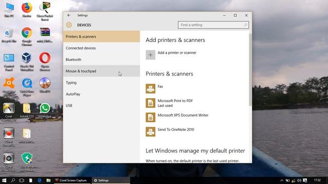Open File Explorer from taskbar
The width and height of the screenshot is (328, 184).
(49, 180)
